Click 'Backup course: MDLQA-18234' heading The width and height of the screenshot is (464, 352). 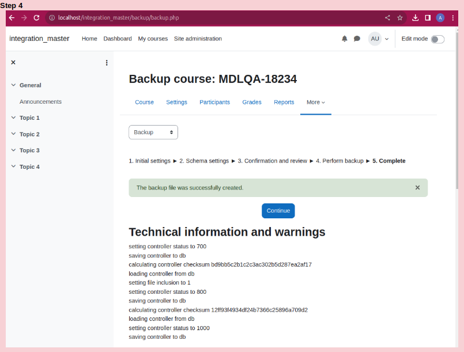pyautogui.click(x=213, y=79)
